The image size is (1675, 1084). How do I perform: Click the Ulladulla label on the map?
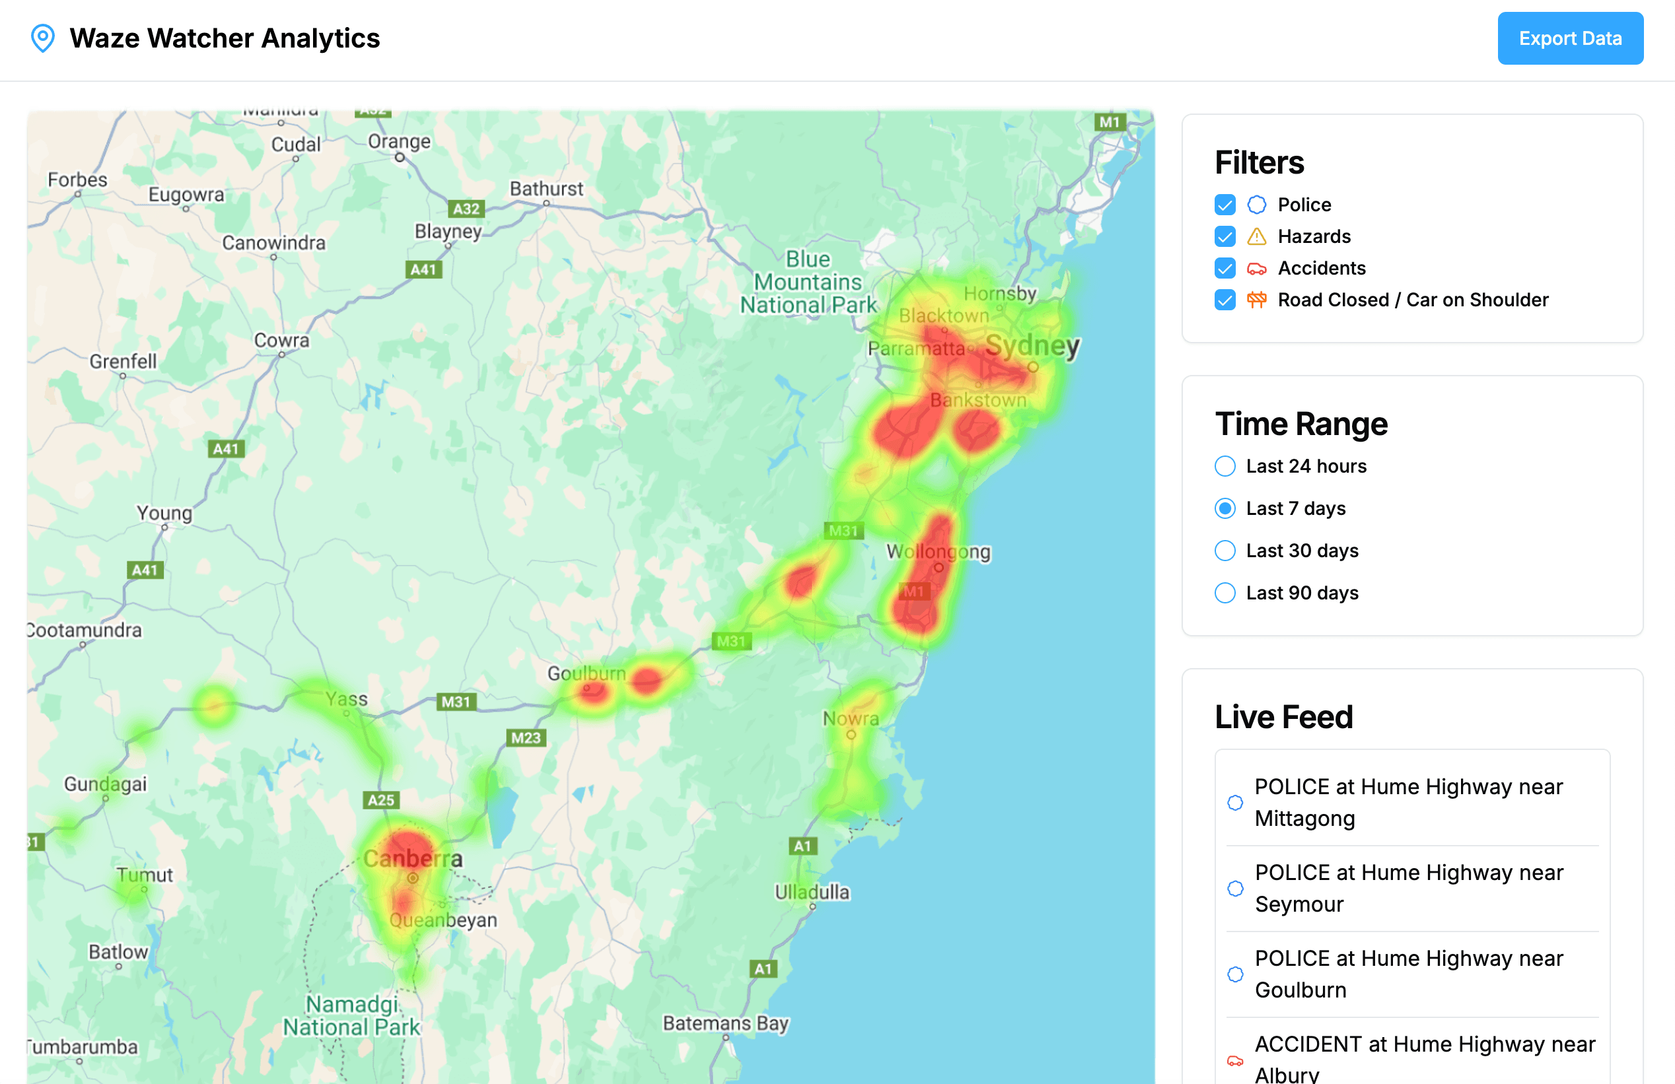point(812,892)
